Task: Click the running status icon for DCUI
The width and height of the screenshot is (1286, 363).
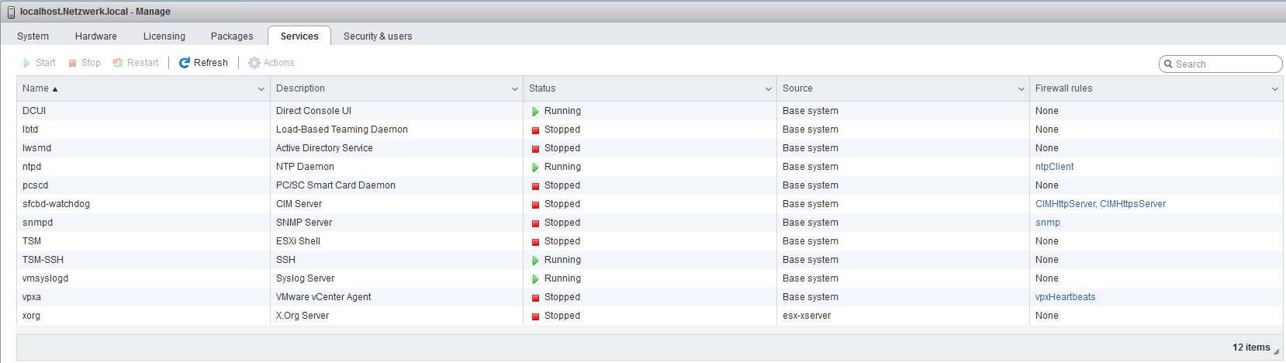Action: (x=535, y=112)
